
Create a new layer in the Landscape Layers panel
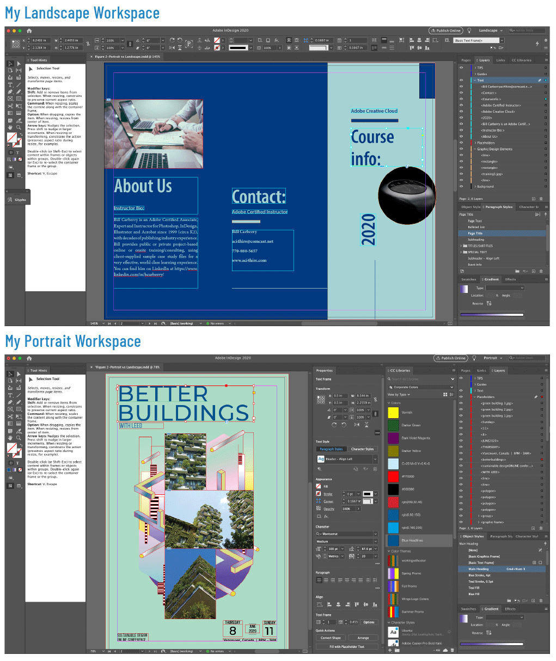tap(534, 199)
